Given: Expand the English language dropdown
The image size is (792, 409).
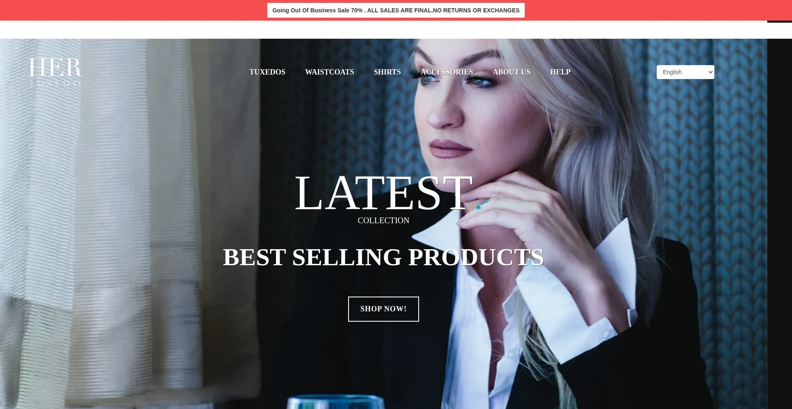Looking at the screenshot, I should 685,72.
